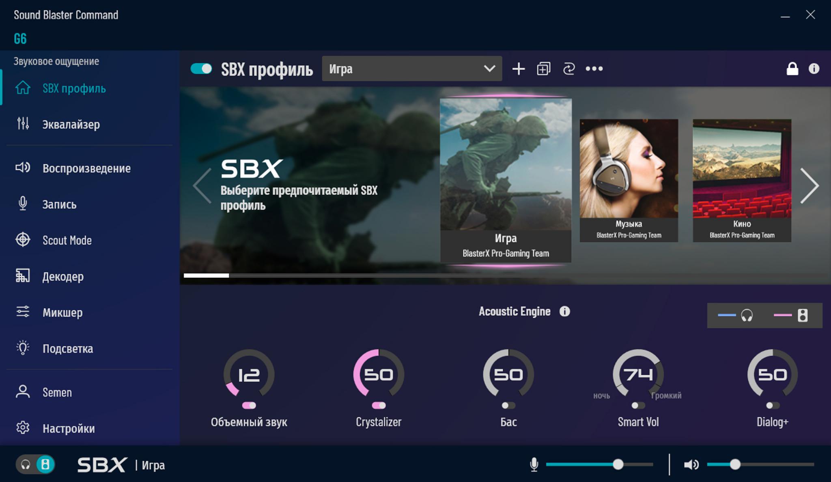
Task: Click the reset/sync profile icon
Action: (568, 69)
